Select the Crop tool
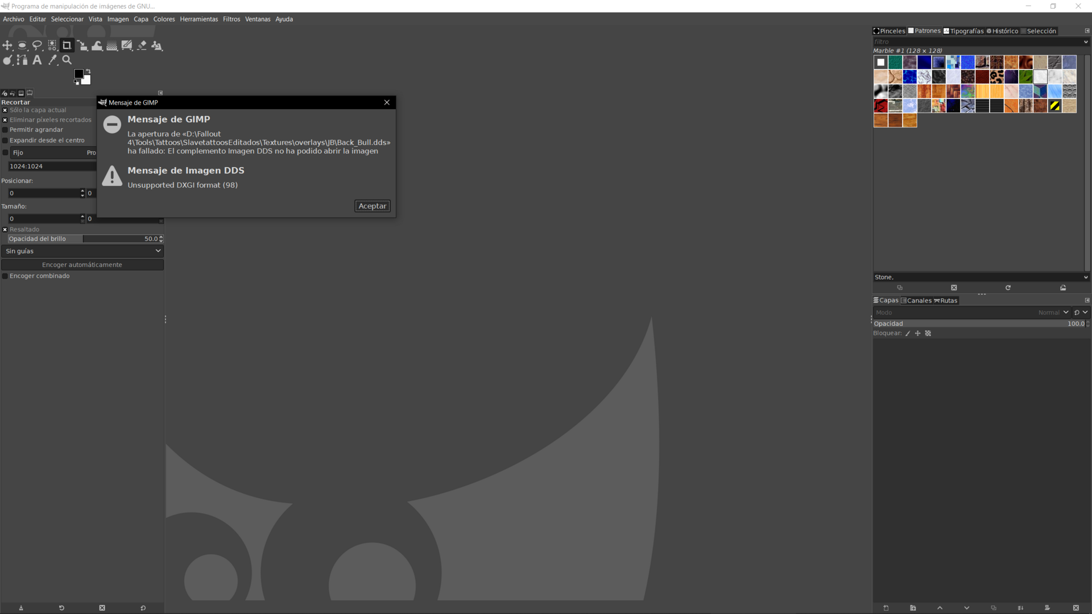Image resolution: width=1092 pixels, height=614 pixels. coord(67,45)
